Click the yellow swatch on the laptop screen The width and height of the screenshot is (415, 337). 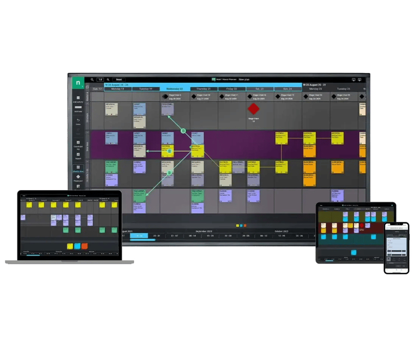[x=70, y=246]
